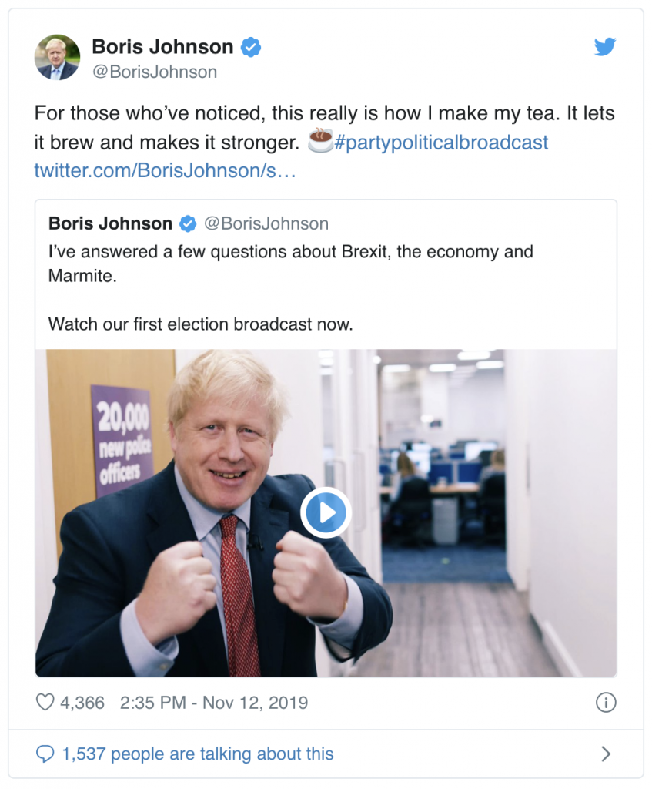Click the Twitter bird logo
The width and height of the screenshot is (652, 789).
(x=605, y=47)
